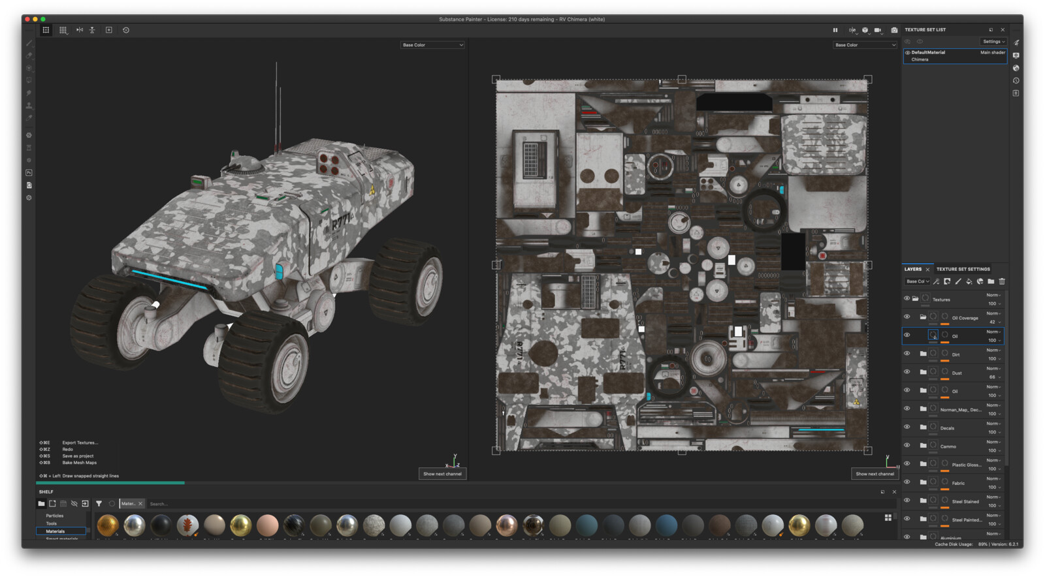The width and height of the screenshot is (1045, 577).
Task: Click the shelf import resources icon
Action: [85, 503]
